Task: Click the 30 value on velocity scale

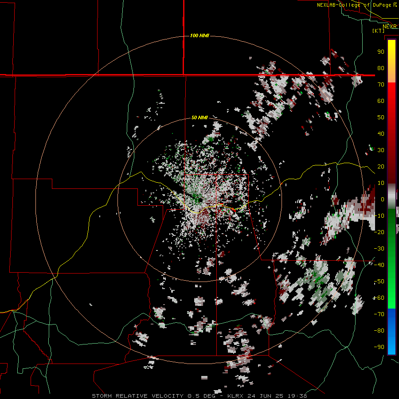Action: tap(381, 150)
